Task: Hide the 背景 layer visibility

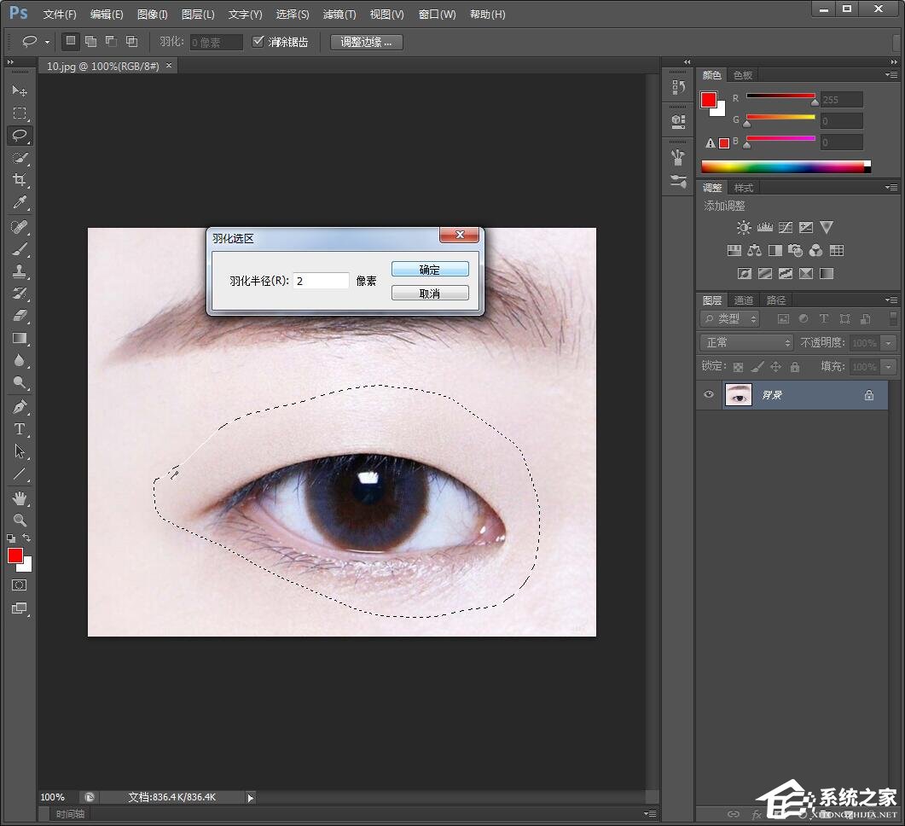Action: click(x=708, y=394)
